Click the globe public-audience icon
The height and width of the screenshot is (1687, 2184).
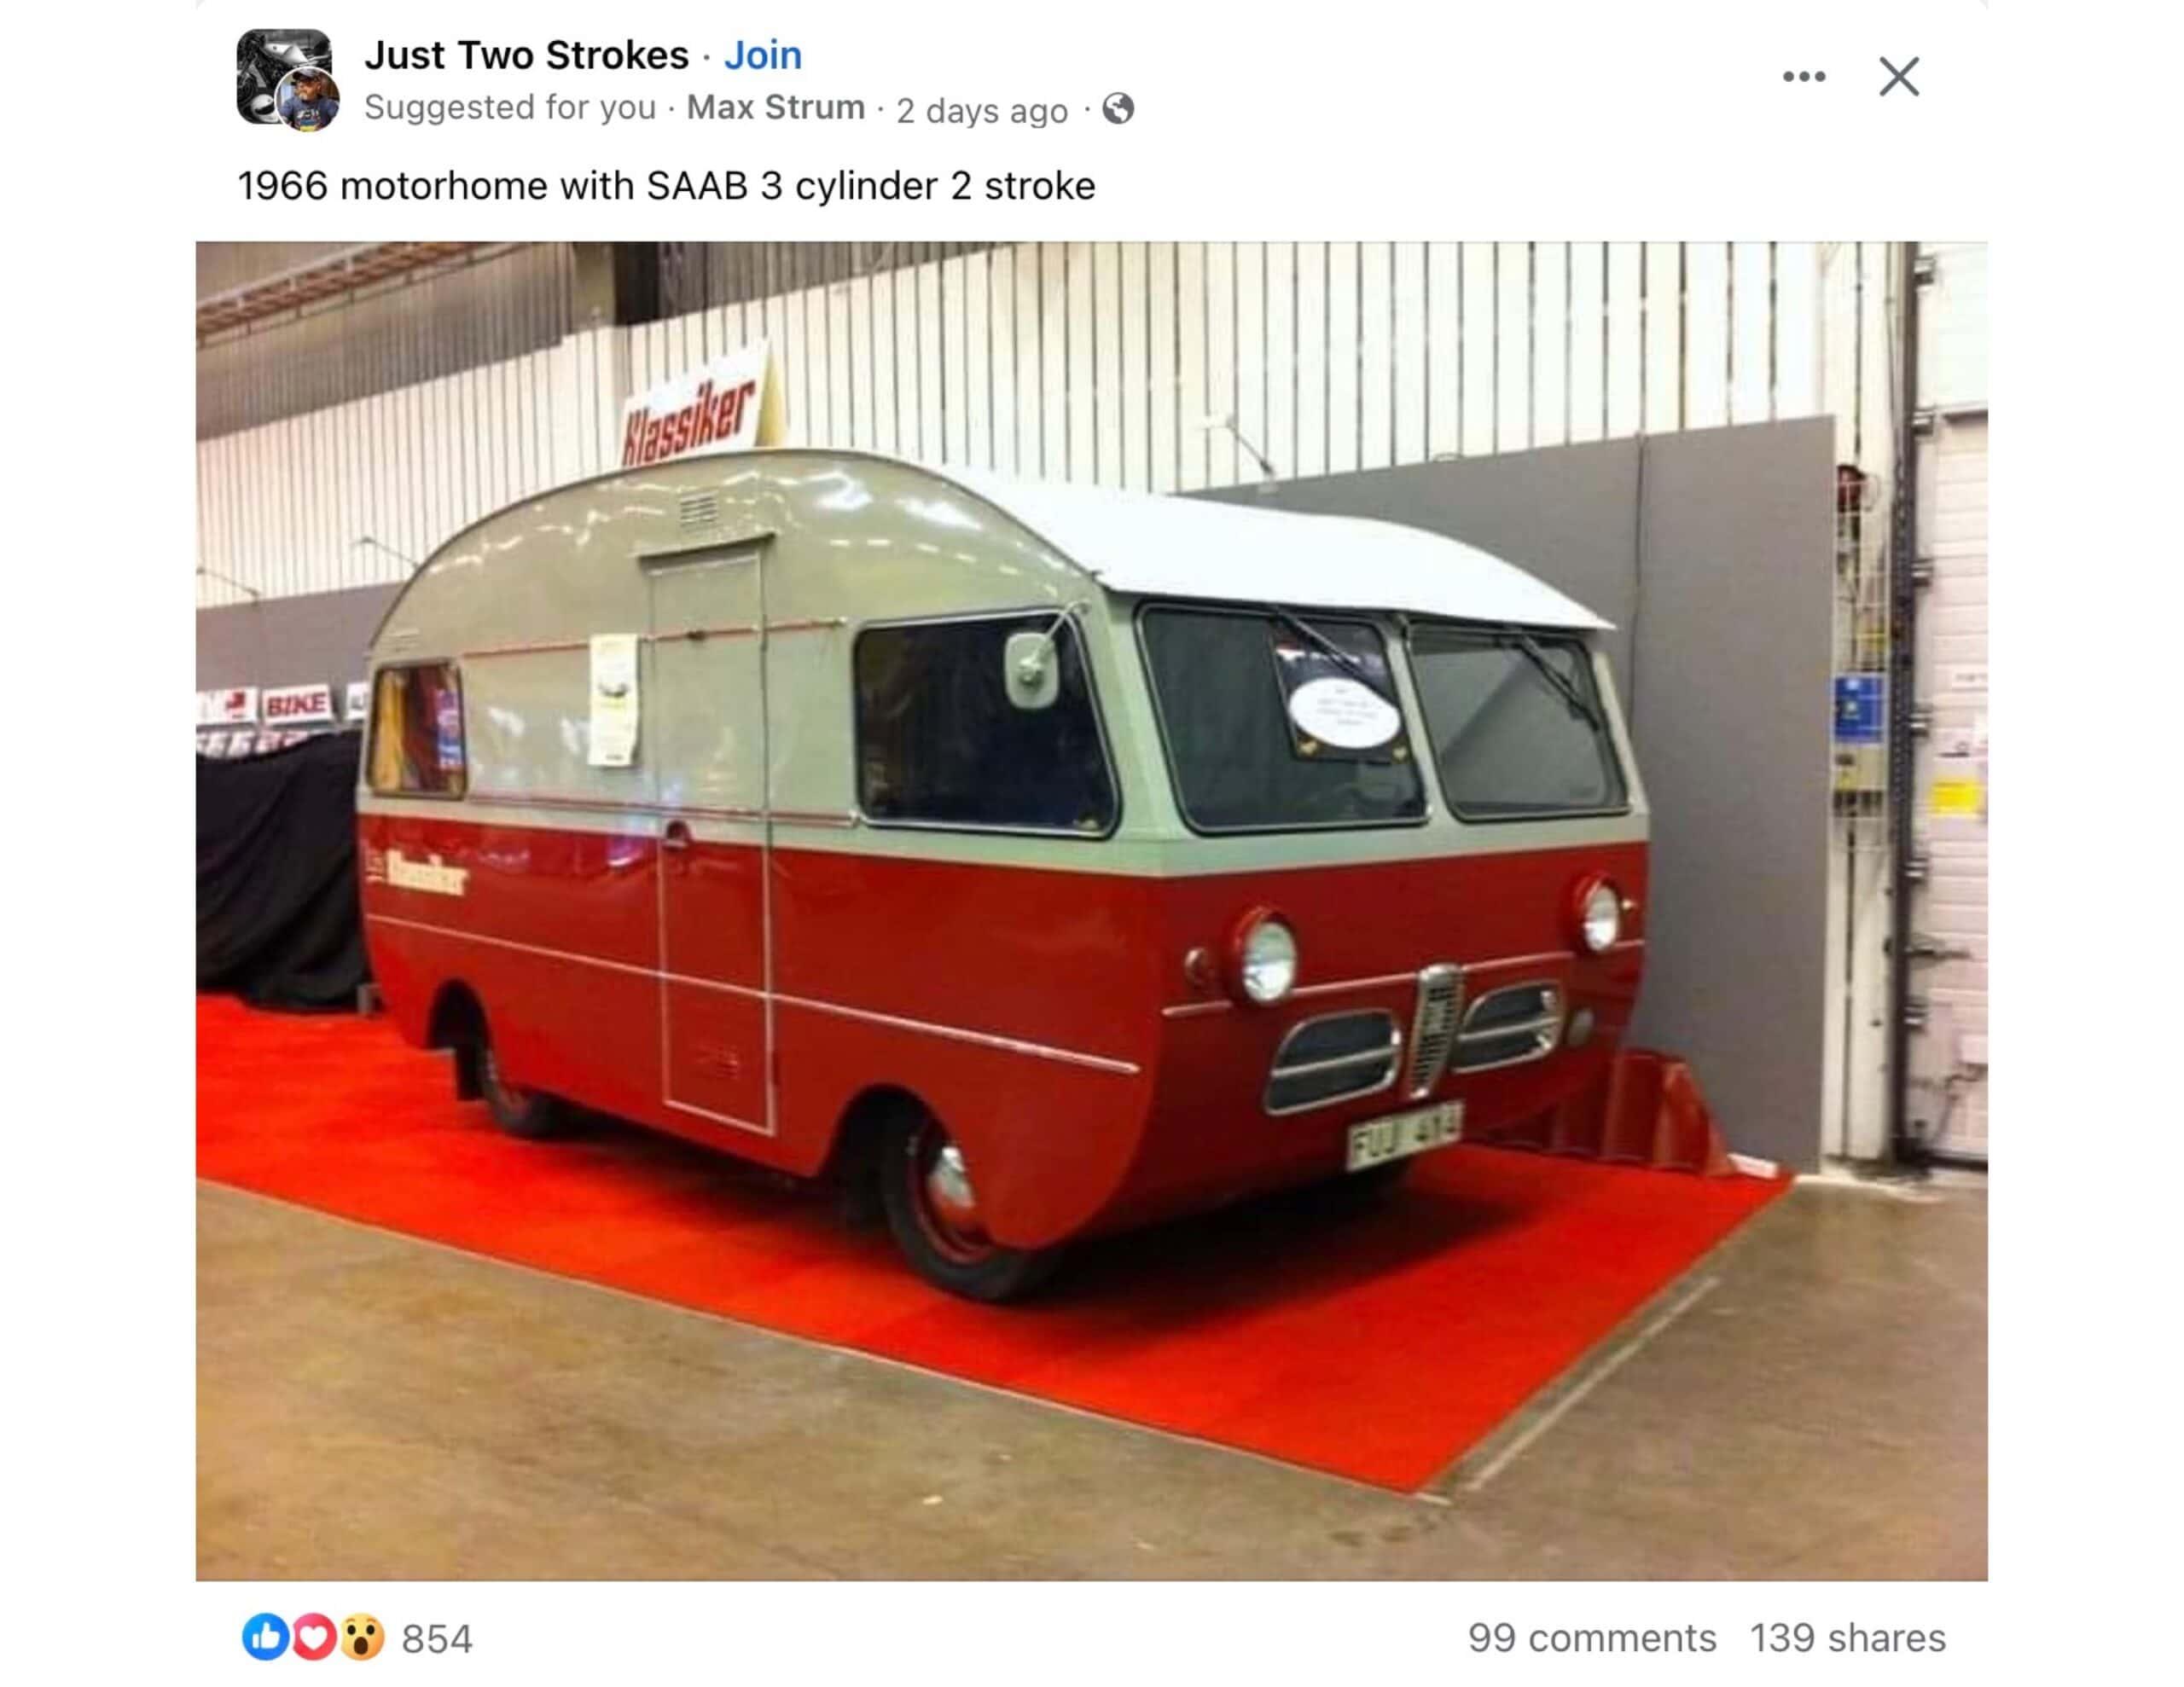pos(1118,108)
